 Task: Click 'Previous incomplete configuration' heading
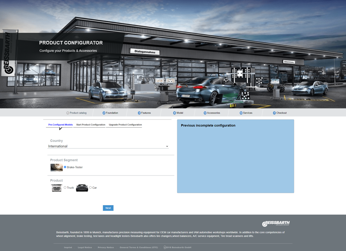[x=208, y=125]
